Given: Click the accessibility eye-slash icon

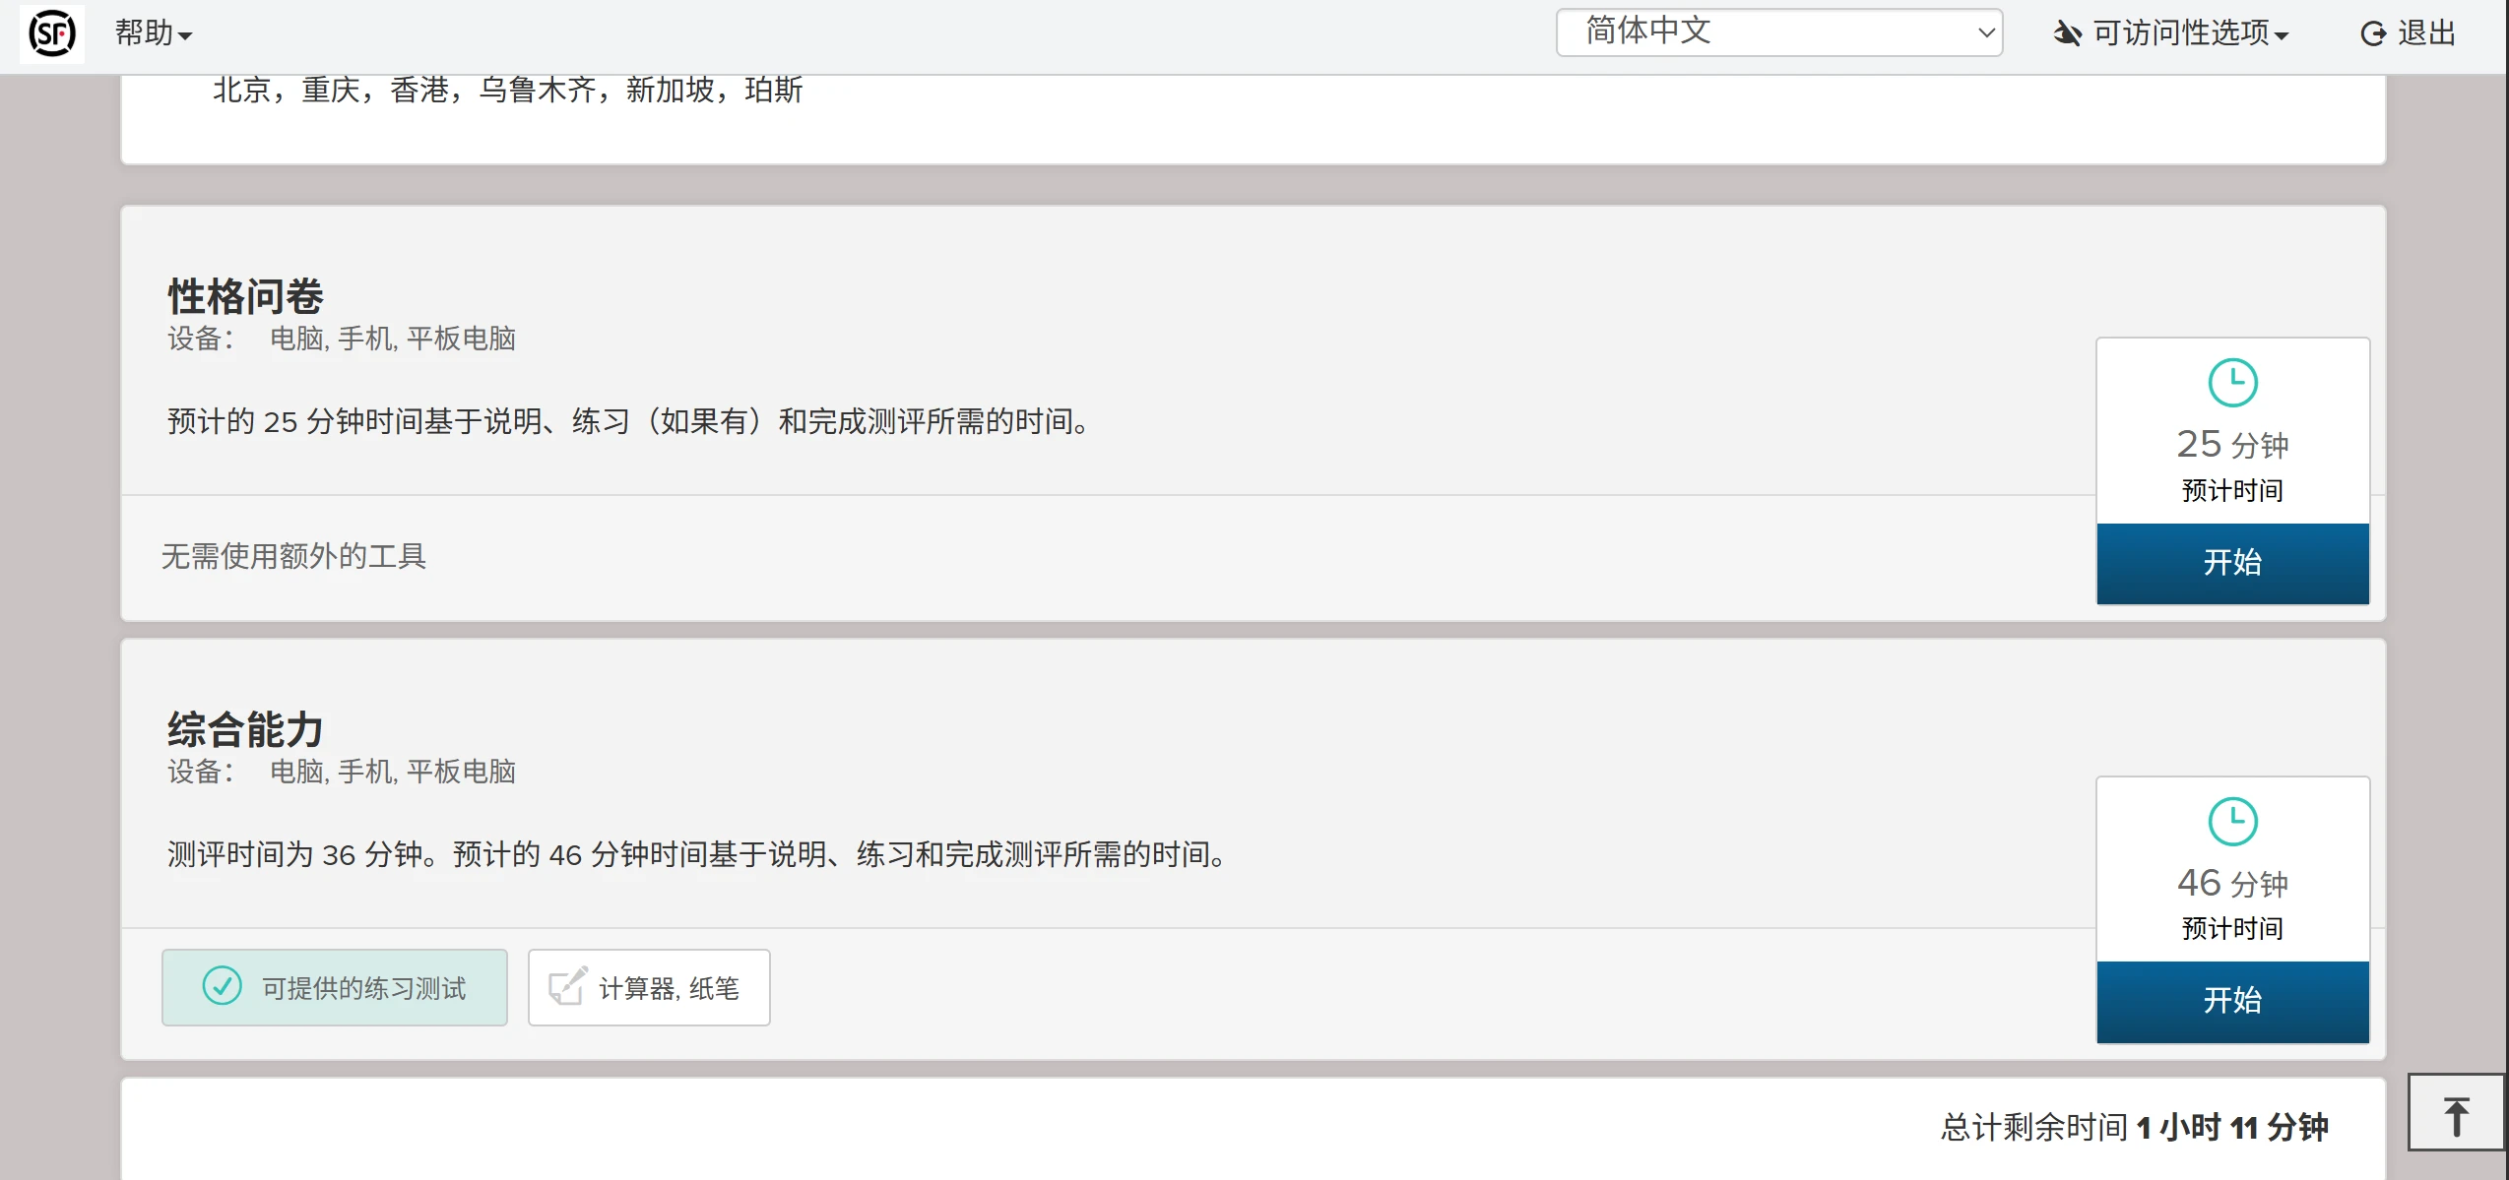Looking at the screenshot, I should 2067,33.
